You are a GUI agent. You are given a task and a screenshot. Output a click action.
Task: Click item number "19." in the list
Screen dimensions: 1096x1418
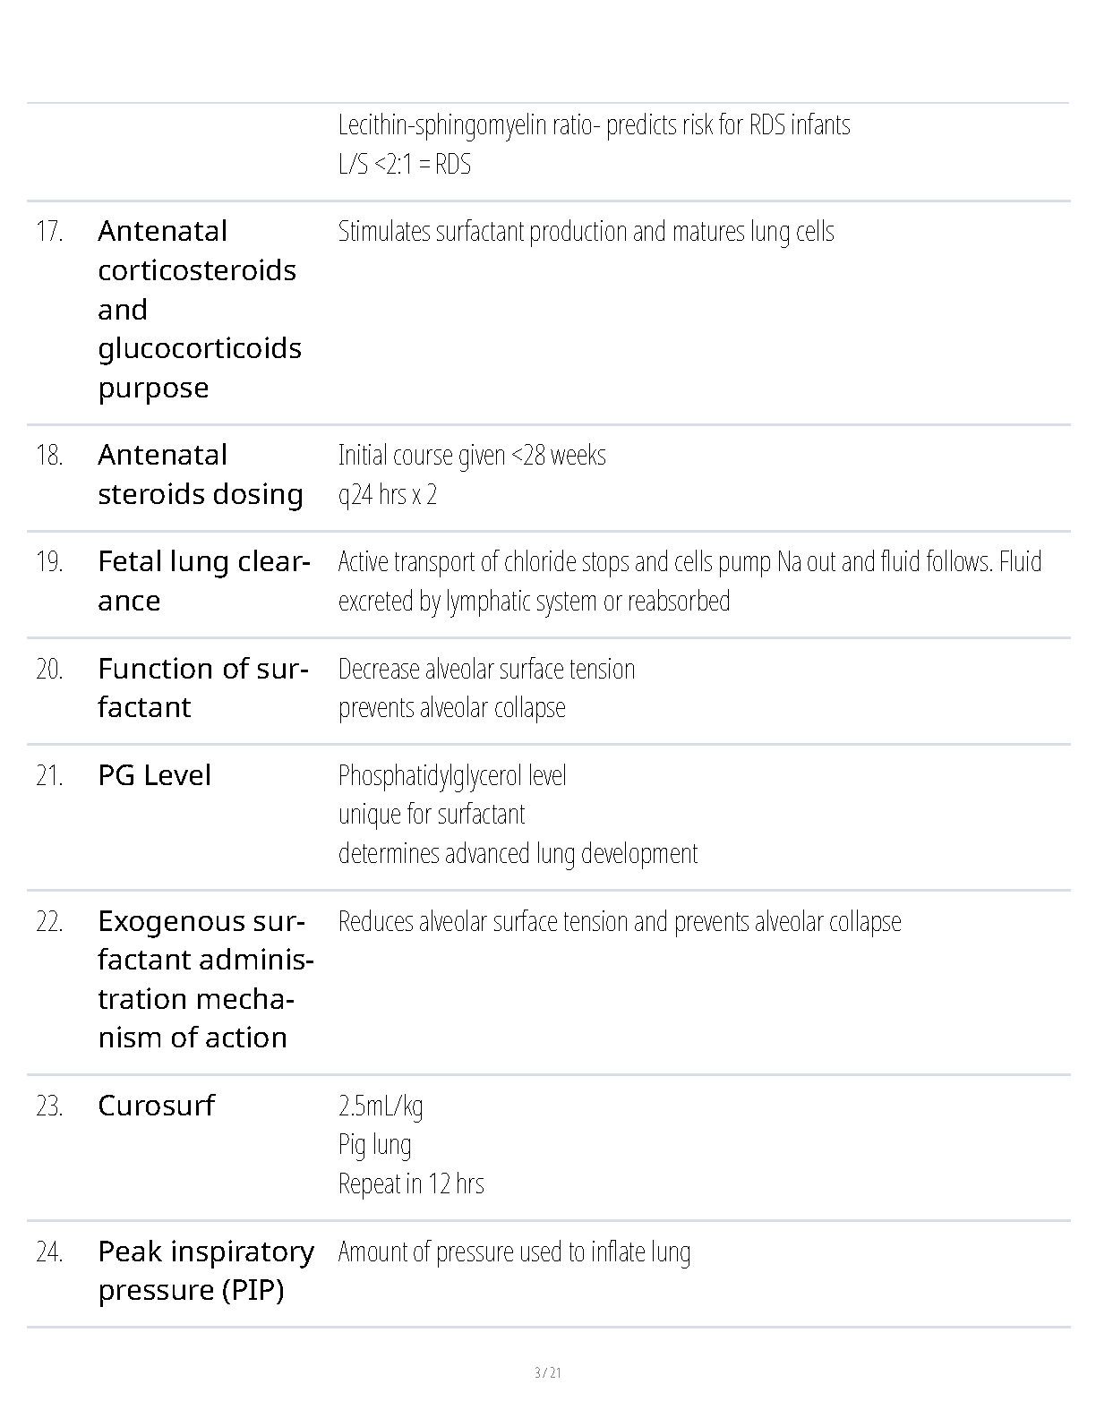point(49,562)
